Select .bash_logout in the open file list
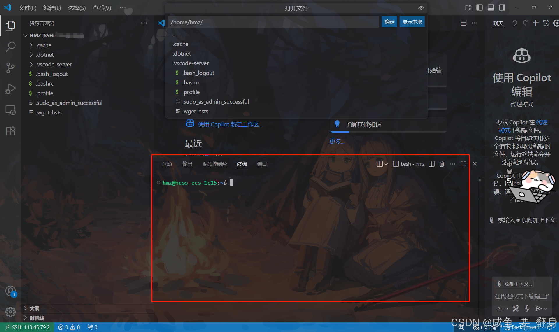The height and width of the screenshot is (332, 559). [296, 73]
